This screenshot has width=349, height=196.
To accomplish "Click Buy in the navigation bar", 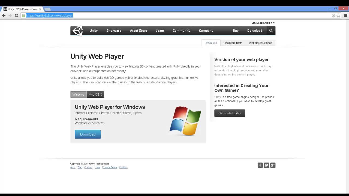I will pyautogui.click(x=236, y=30).
